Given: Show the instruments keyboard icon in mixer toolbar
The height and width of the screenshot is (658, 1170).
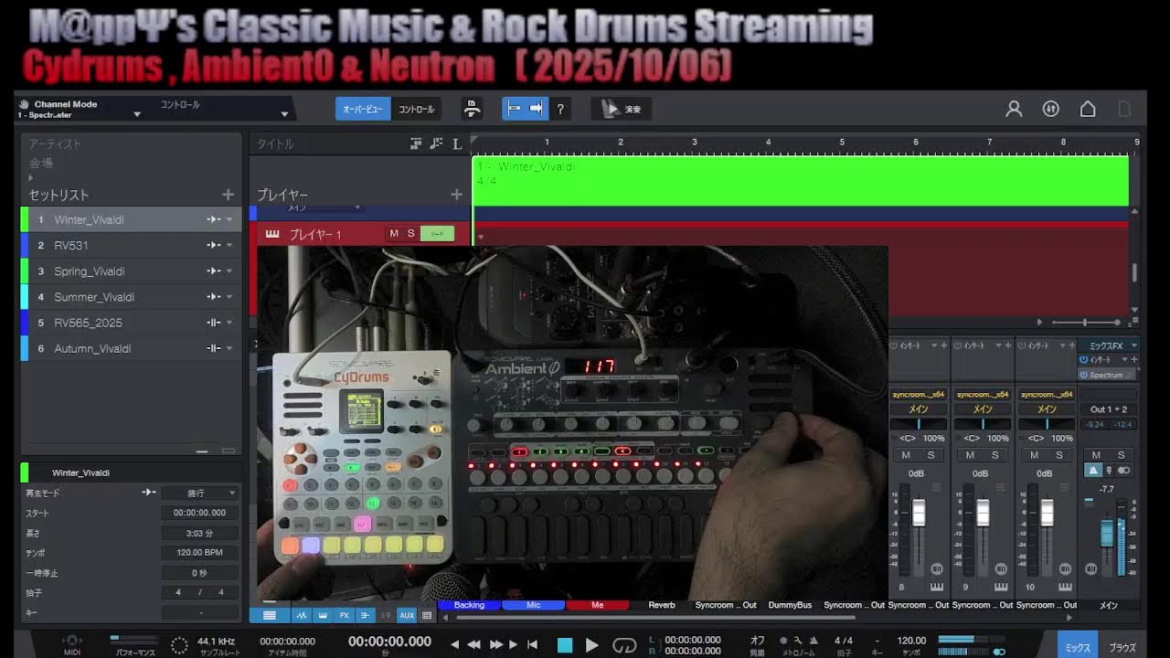Looking at the screenshot, I should [324, 615].
